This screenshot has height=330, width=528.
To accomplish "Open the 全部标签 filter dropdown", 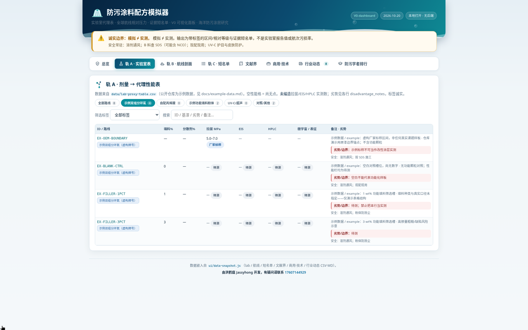I will [135, 115].
